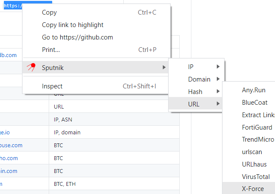This screenshot has height=194, width=275.
Task: Choose VirusTotal from the submenu
Action: pyautogui.click(x=256, y=177)
